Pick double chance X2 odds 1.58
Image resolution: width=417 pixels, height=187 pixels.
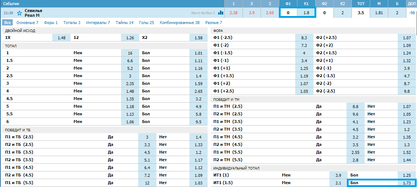click(x=199, y=38)
